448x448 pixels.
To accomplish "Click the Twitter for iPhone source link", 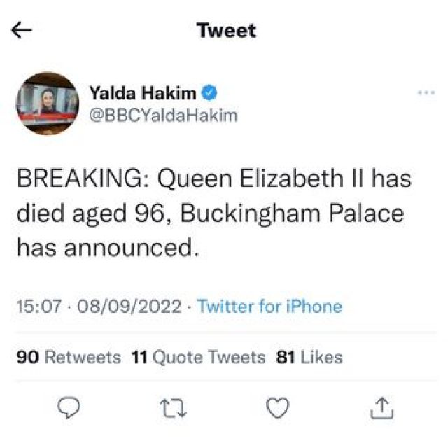I will (269, 307).
